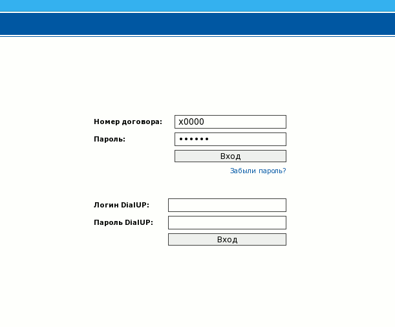
Task: Click the Логин DialUP text field
Action: click(227, 205)
